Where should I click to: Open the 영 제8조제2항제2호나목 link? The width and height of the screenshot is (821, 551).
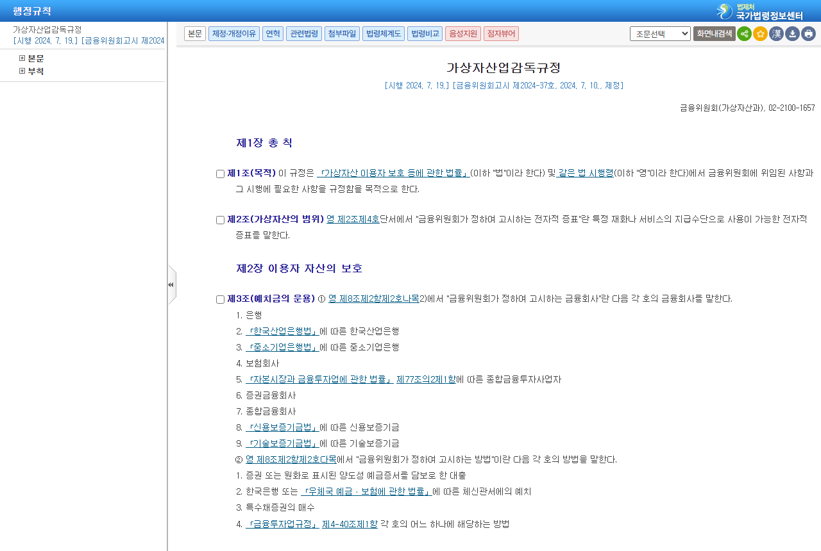(x=374, y=299)
